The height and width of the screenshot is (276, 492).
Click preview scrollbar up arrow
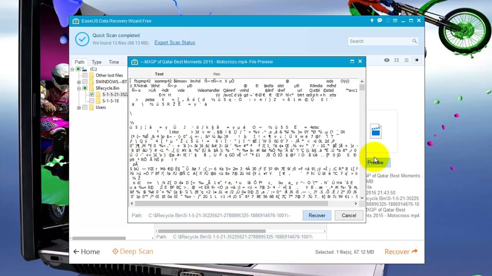[x=362, y=82]
